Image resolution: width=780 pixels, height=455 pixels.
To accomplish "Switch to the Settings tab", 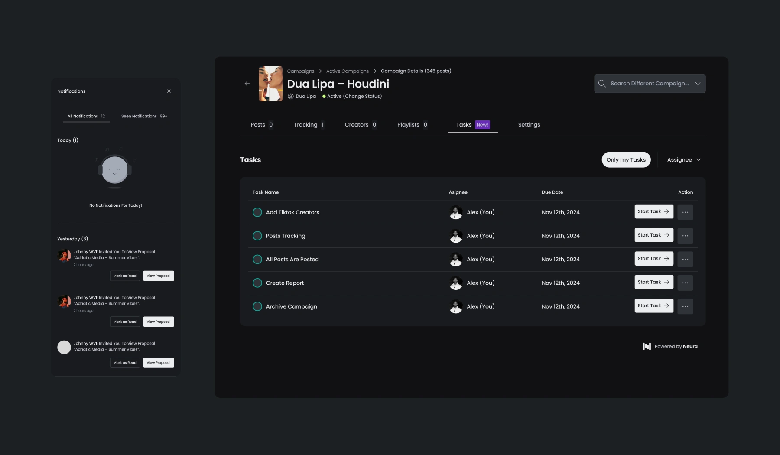I will (x=529, y=125).
